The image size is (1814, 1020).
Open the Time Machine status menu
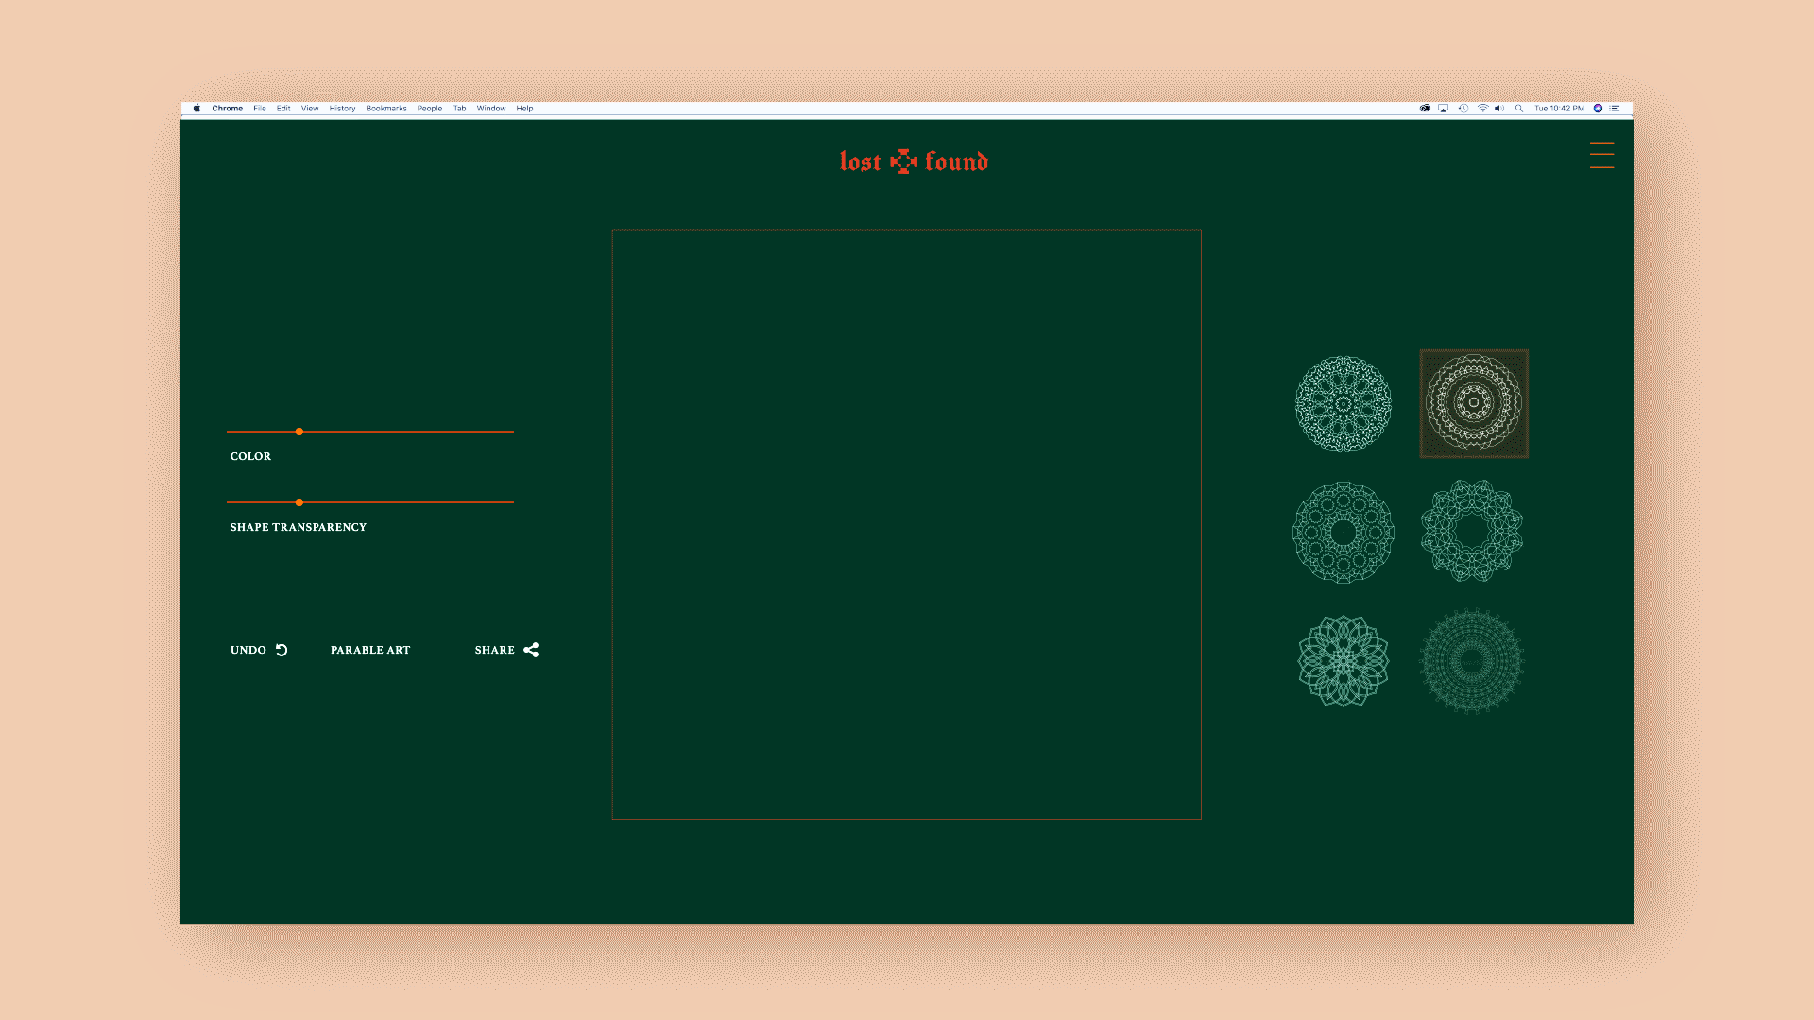1463,109
